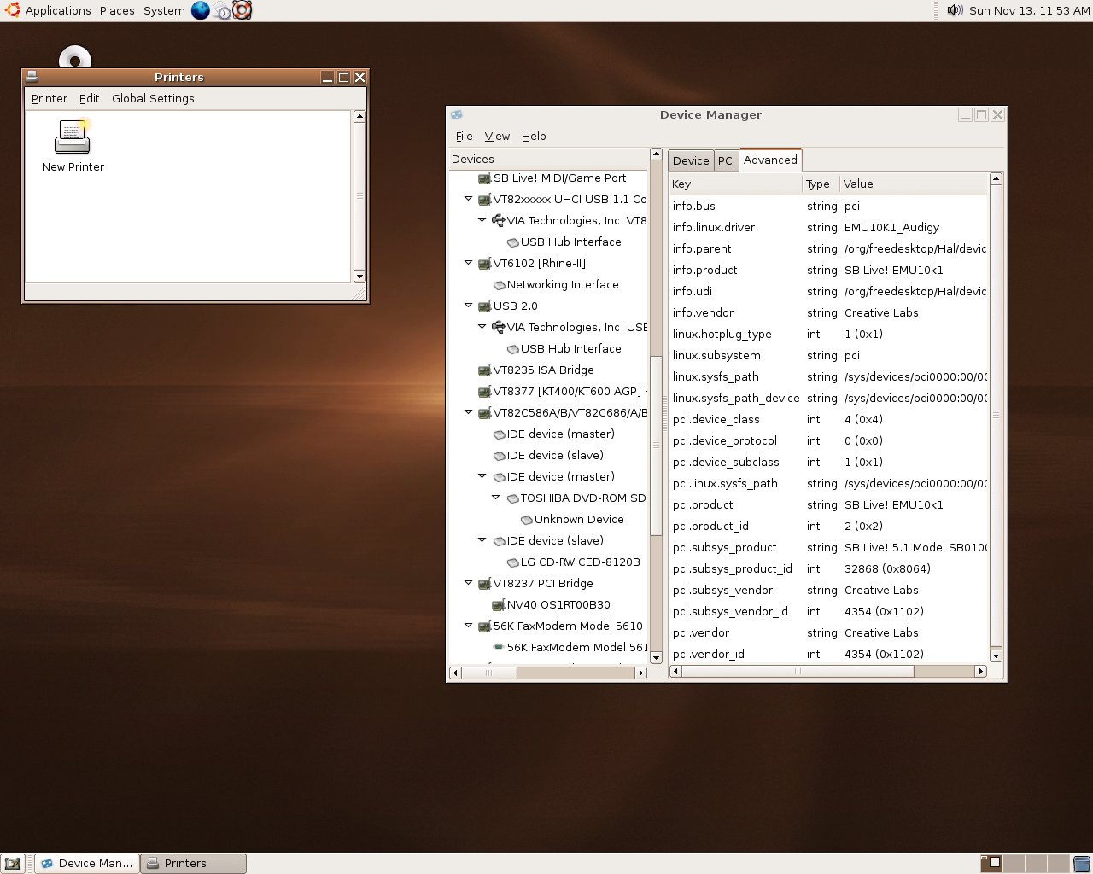Click the Type column header
Screen dimensions: 1093x874
821,184
